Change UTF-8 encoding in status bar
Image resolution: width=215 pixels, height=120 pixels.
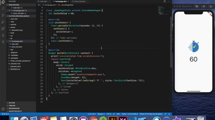pyautogui.click(x=109, y=114)
